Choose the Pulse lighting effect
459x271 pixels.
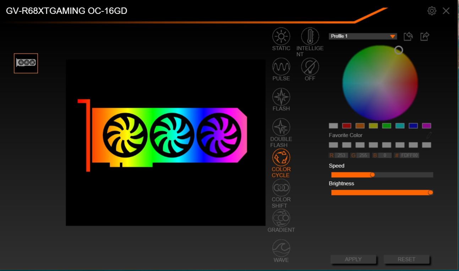pos(281,67)
